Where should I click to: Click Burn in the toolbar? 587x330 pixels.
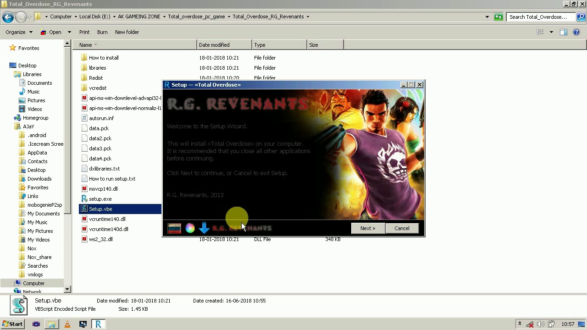pos(102,32)
